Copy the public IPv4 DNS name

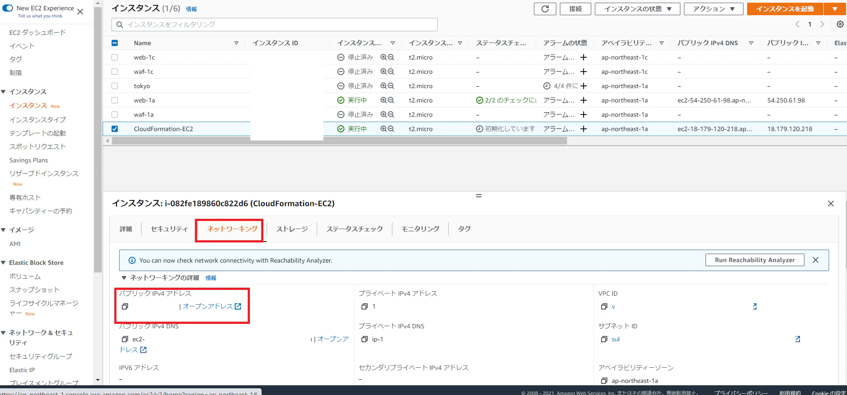[125, 339]
